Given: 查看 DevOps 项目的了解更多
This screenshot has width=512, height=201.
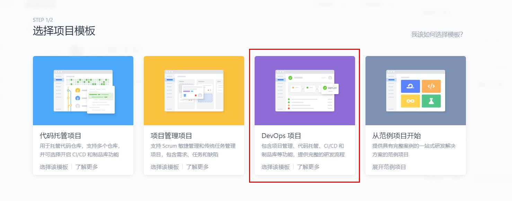Looking at the screenshot, I should [308, 166].
